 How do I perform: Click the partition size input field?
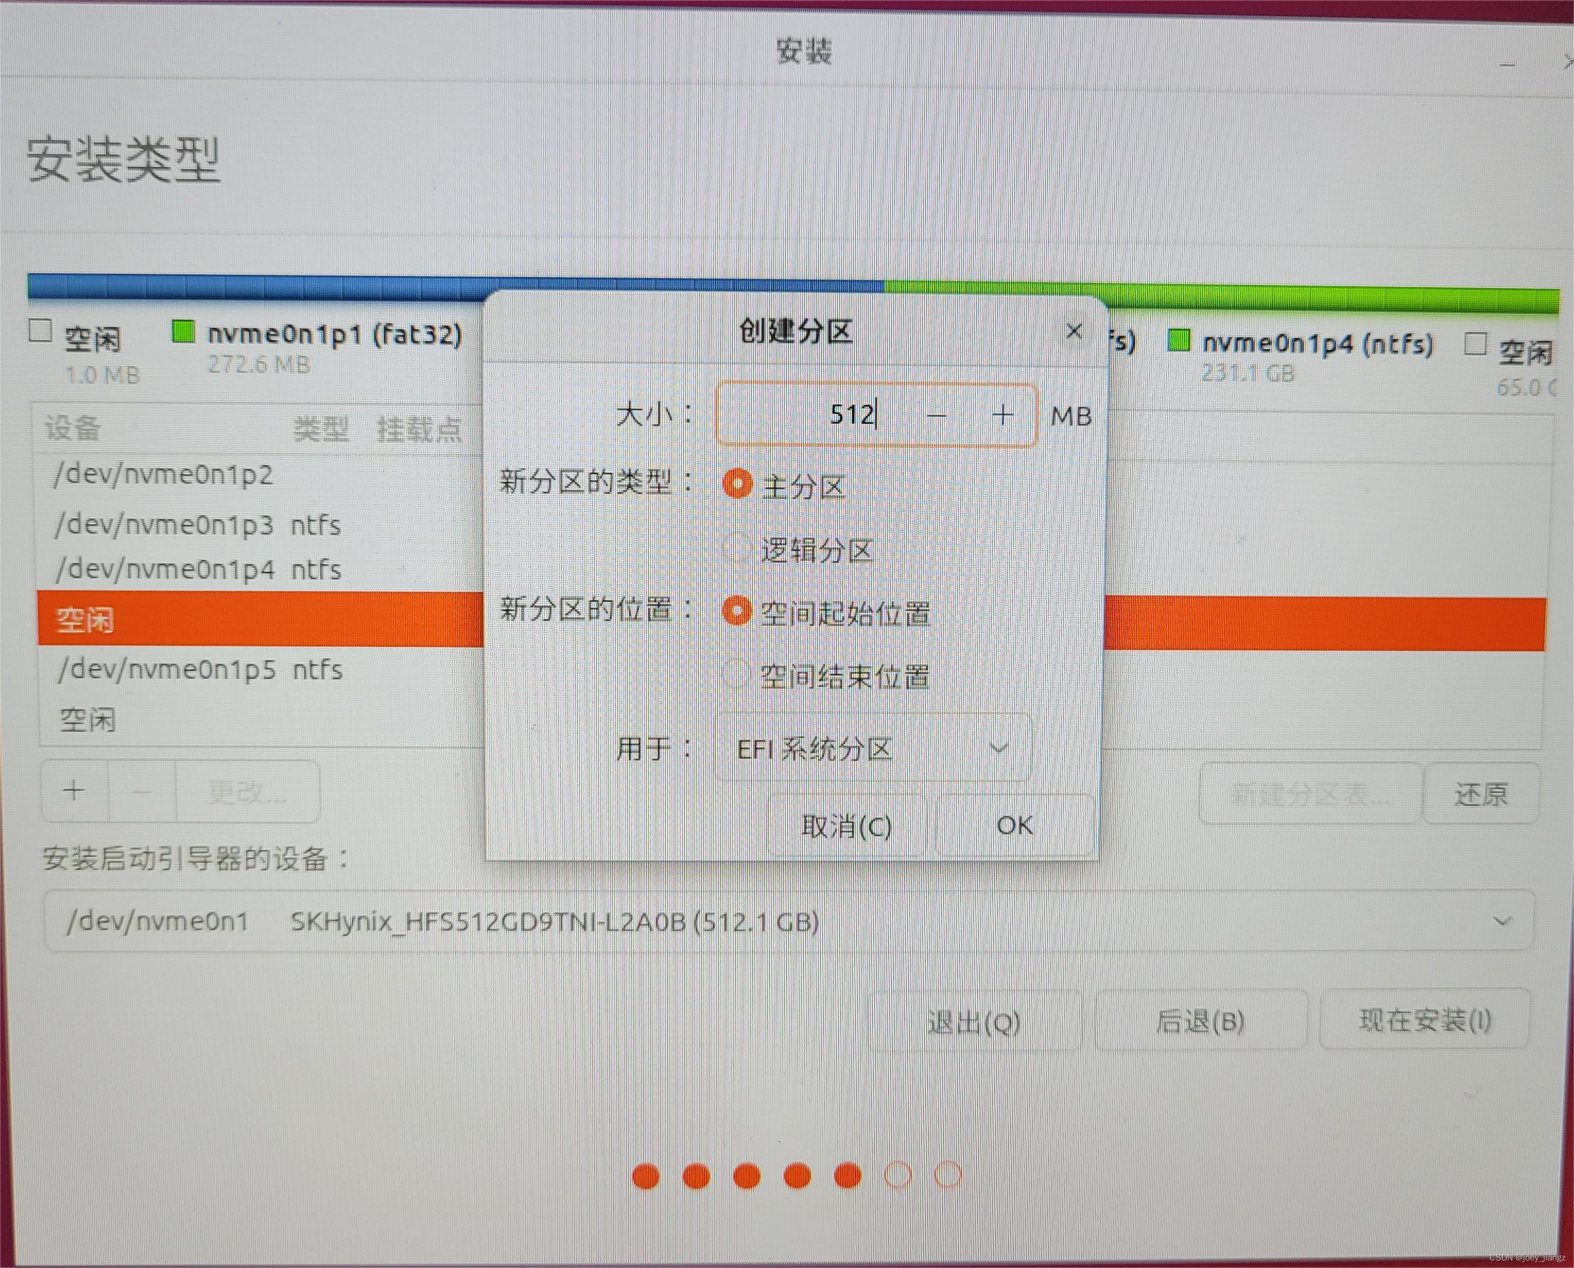pos(811,415)
